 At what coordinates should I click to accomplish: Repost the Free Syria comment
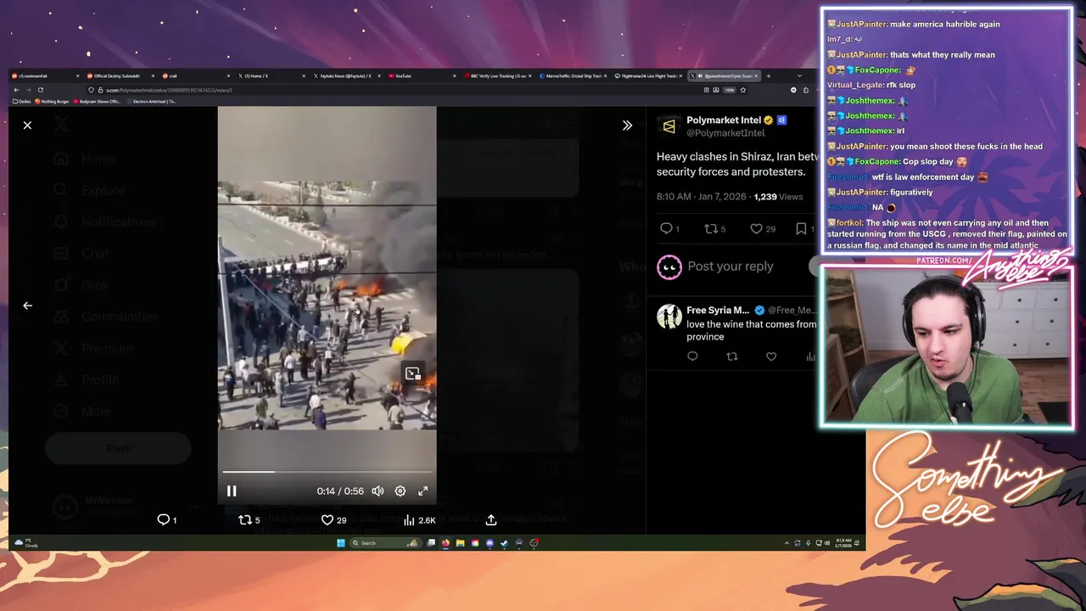coord(732,357)
